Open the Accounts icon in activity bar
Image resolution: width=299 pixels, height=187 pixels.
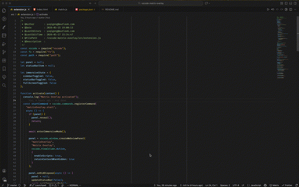click(x=4, y=171)
